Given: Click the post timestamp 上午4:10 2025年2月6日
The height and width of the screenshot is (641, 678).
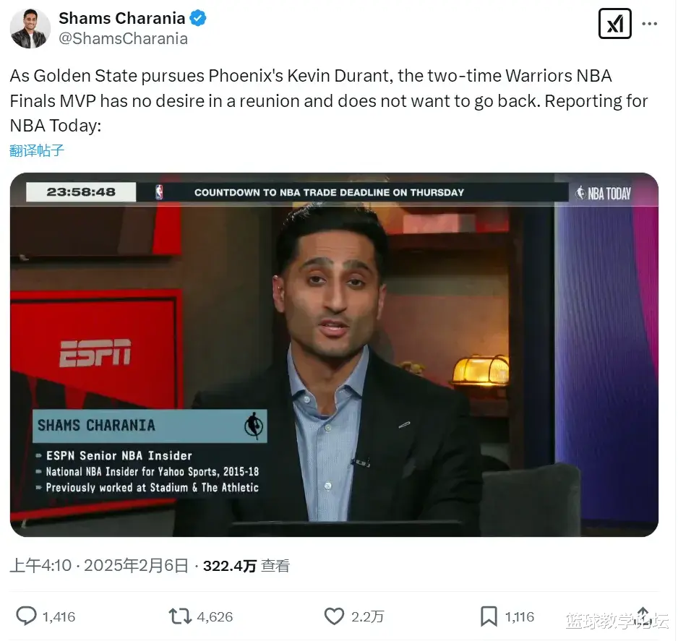Looking at the screenshot, I should coord(99,565).
